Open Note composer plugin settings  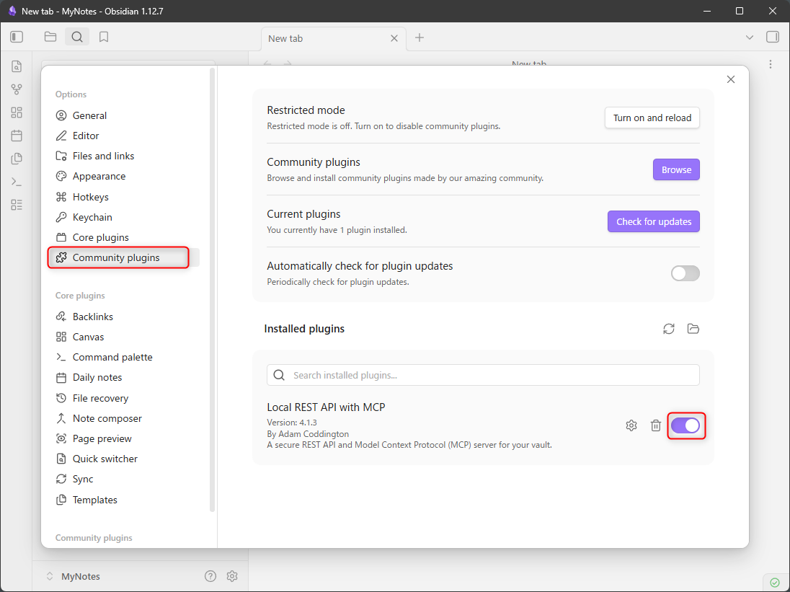point(123,418)
